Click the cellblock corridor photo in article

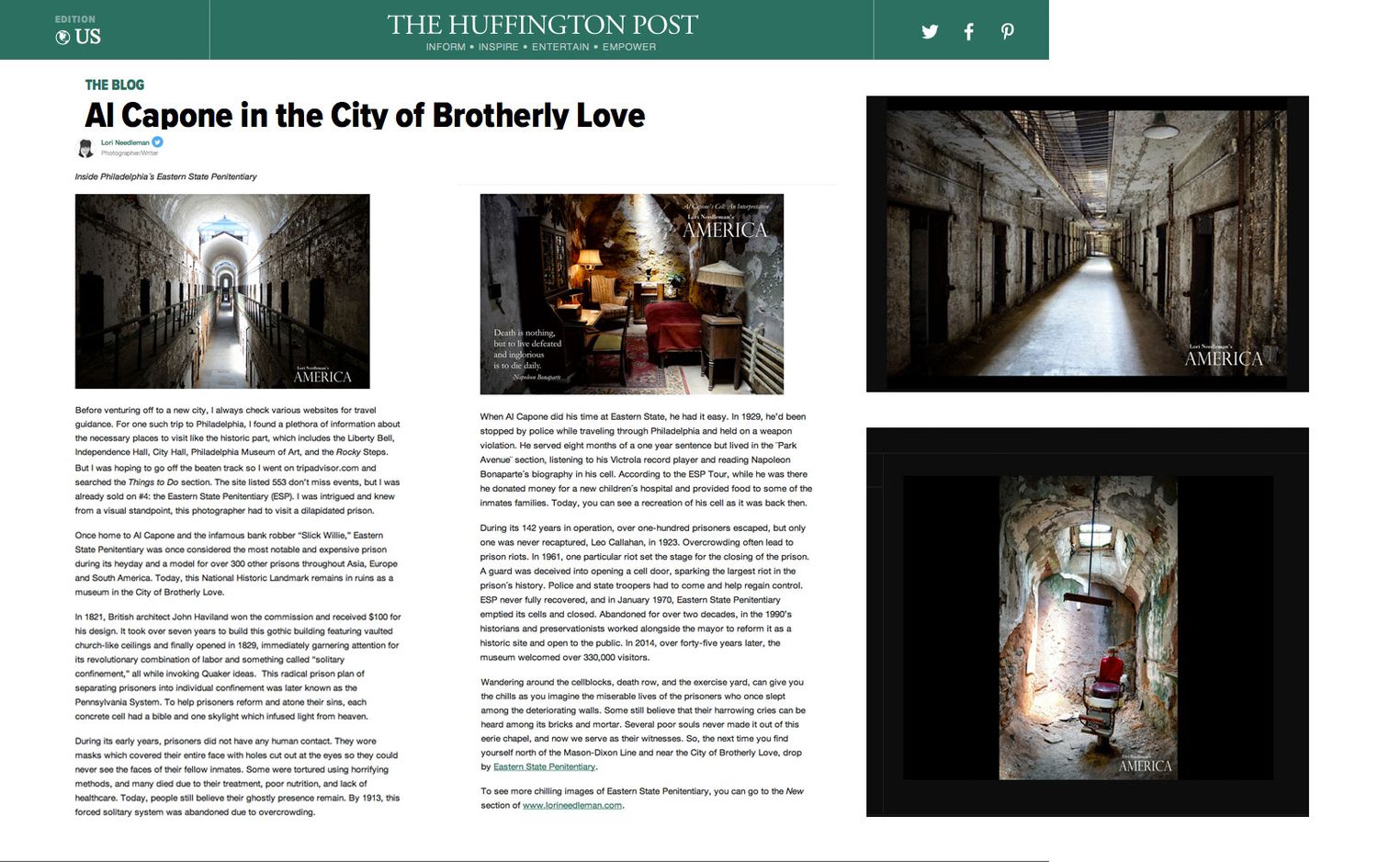point(222,290)
